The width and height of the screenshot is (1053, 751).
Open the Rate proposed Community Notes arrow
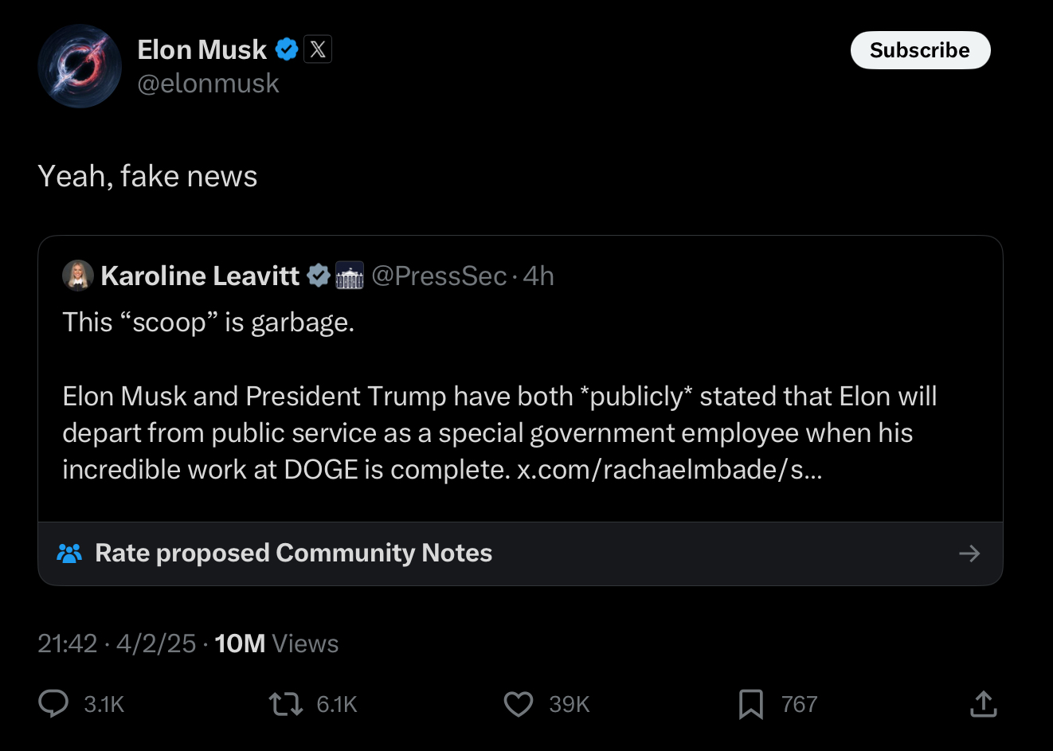coord(969,553)
